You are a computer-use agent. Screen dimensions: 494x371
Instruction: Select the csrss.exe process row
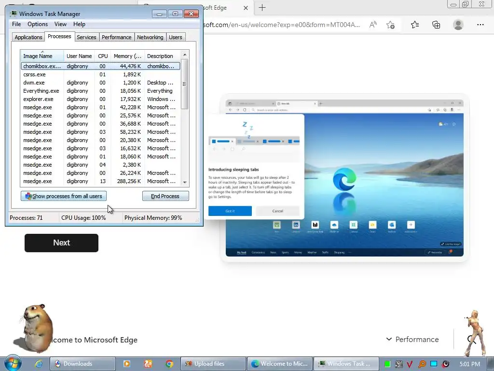(100, 74)
